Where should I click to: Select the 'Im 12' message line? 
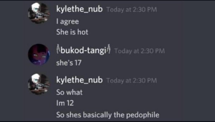click(65, 103)
